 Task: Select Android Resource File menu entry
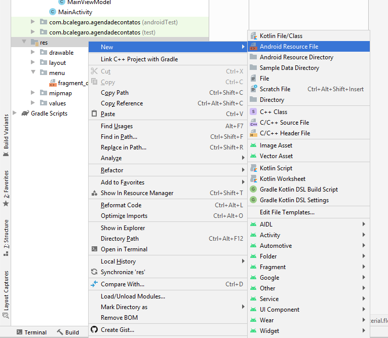289,47
